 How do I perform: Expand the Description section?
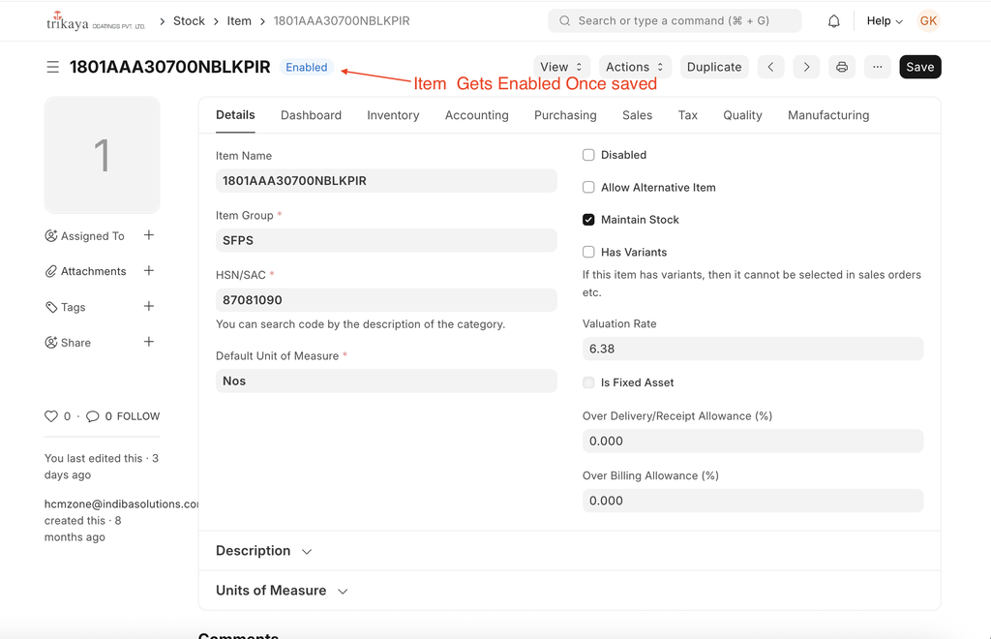[264, 551]
